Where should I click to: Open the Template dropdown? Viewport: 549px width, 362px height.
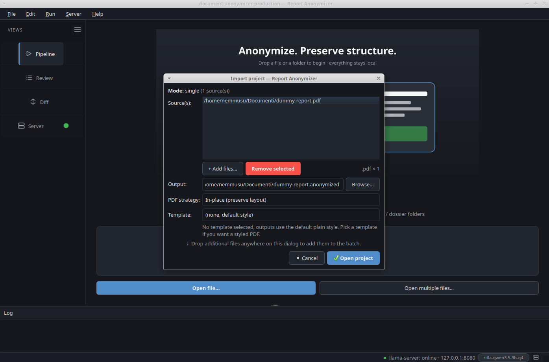click(x=291, y=215)
